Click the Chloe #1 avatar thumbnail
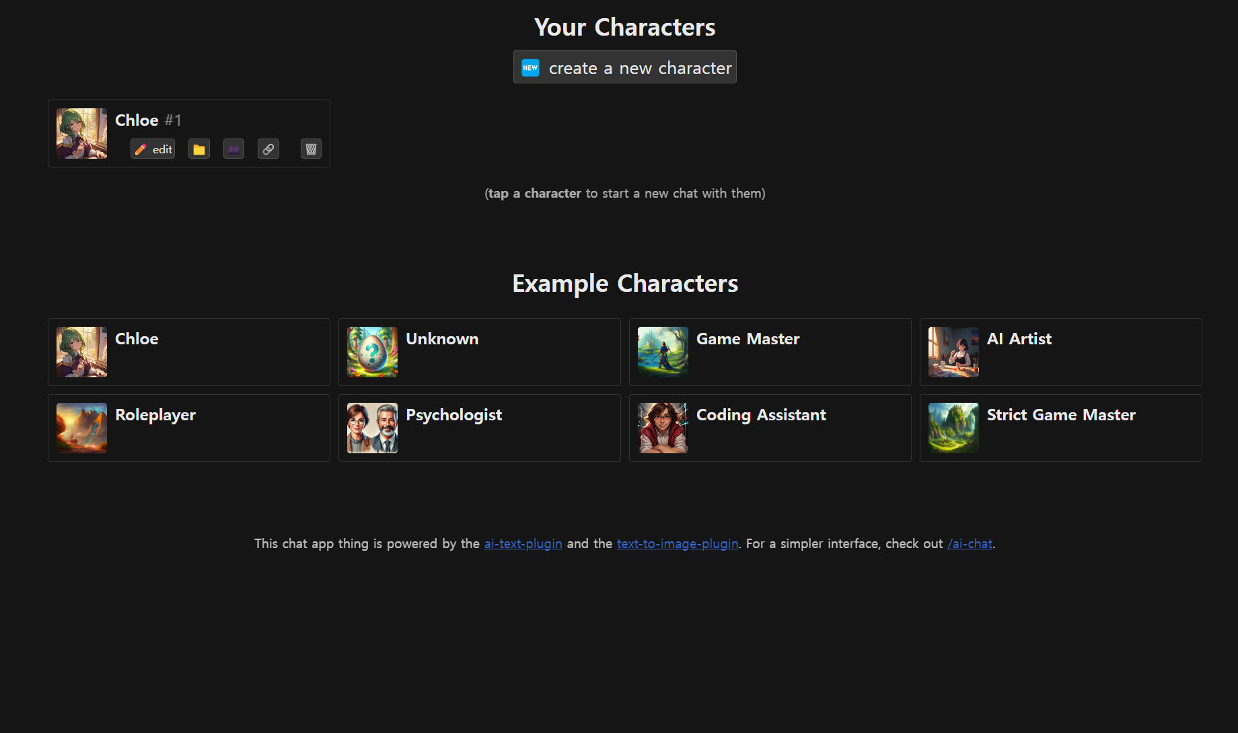This screenshot has height=733, width=1238. coord(81,133)
